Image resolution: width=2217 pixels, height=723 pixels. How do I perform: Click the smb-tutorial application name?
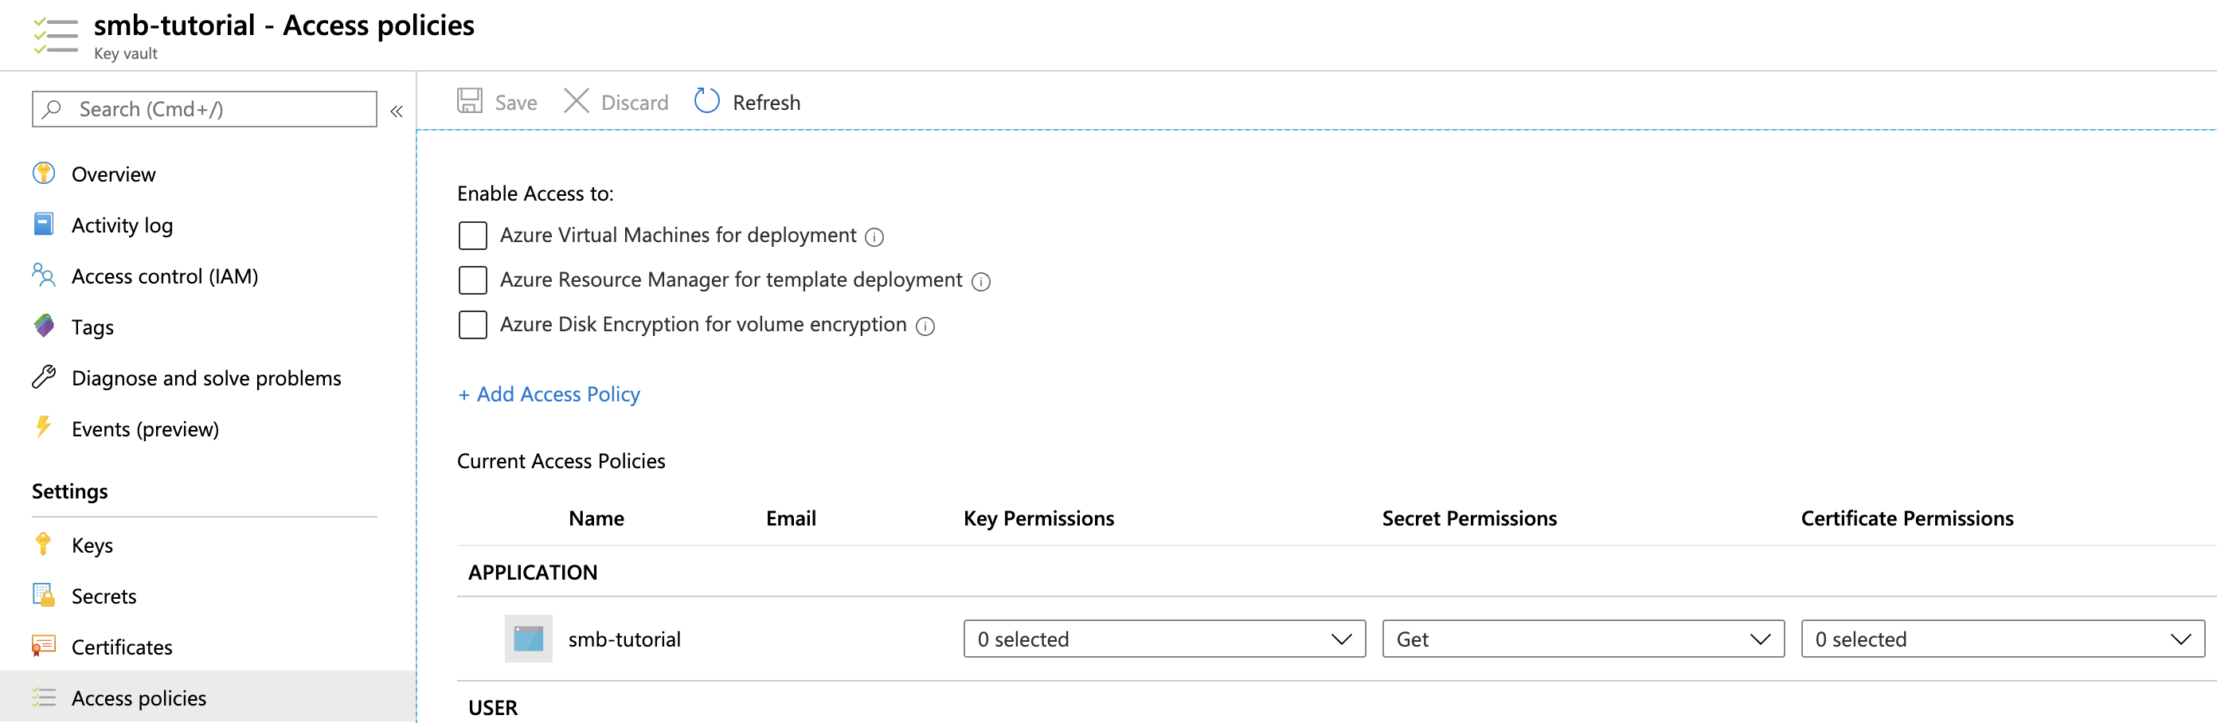coord(624,639)
